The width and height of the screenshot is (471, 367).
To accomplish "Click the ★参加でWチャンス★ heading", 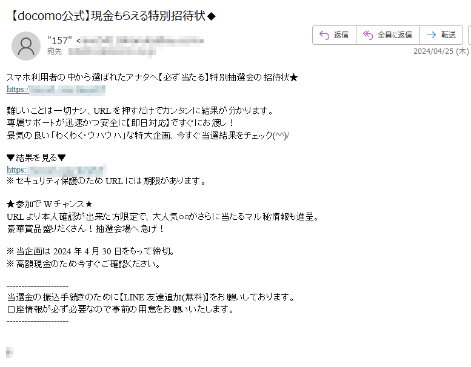I will click(x=50, y=204).
